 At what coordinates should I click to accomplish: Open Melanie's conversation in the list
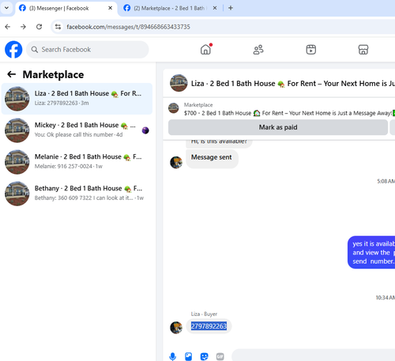pos(77,162)
